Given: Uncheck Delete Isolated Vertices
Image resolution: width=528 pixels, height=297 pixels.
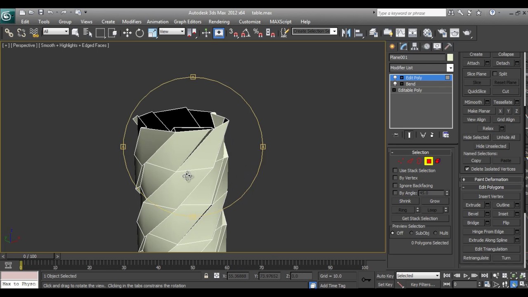Looking at the screenshot, I should pyautogui.click(x=467, y=169).
